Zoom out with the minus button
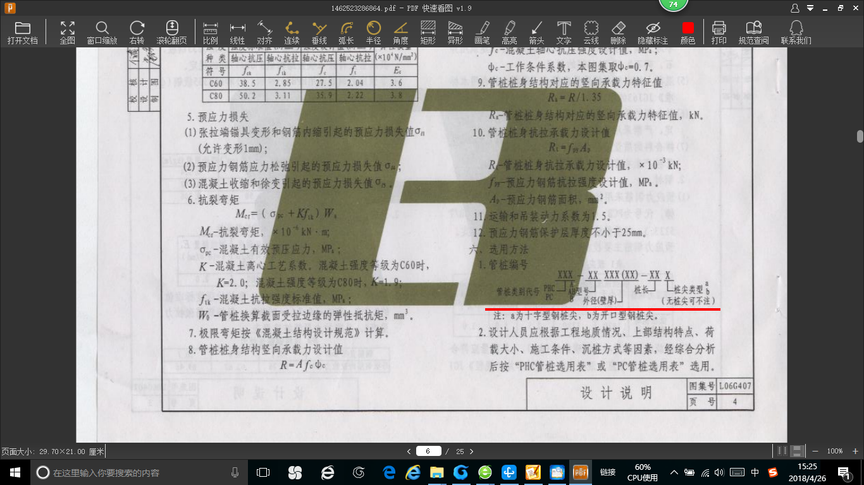864x485 pixels. [815, 451]
